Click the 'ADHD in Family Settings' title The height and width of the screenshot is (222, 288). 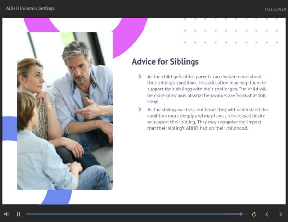click(x=30, y=8)
